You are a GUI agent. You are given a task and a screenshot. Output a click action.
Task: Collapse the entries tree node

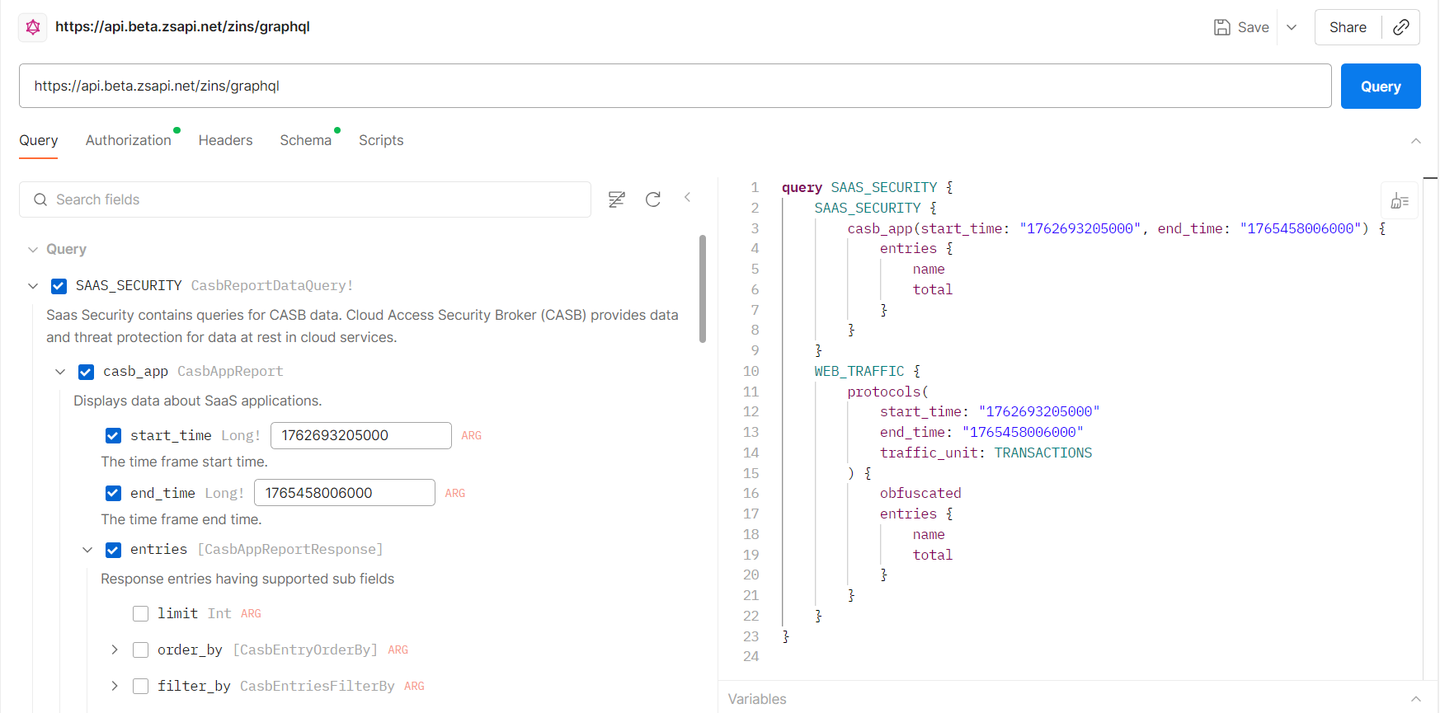(x=87, y=550)
